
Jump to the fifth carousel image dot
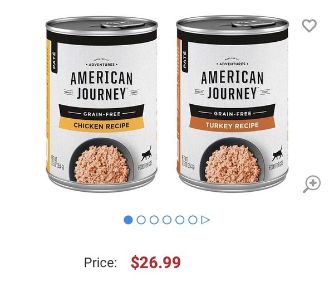click(180, 220)
